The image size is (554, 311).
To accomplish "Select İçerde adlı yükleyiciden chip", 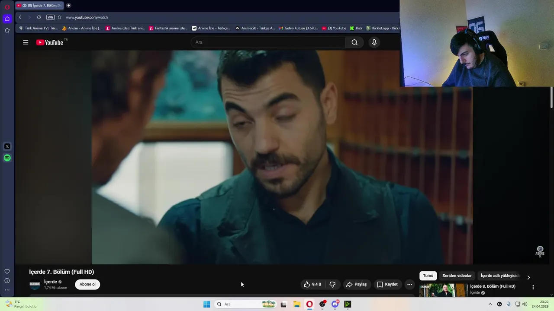I will coord(499,276).
